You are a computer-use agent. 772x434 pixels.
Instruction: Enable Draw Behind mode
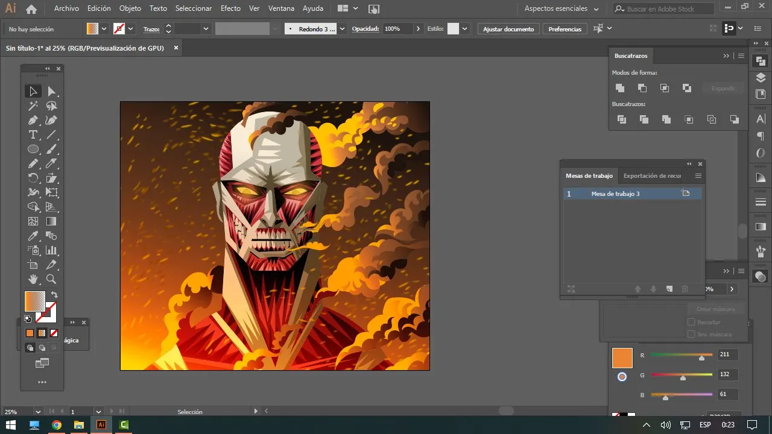pos(42,348)
